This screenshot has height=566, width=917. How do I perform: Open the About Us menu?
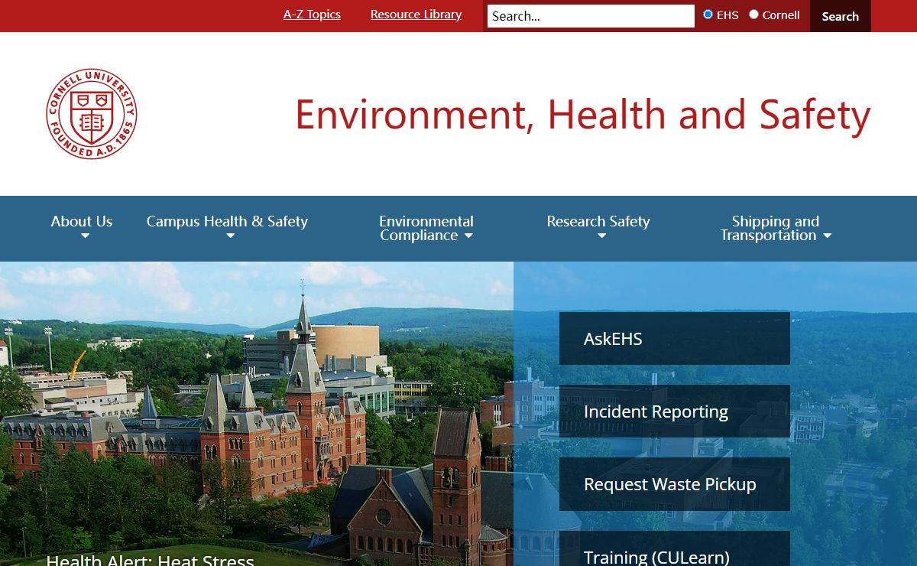[x=82, y=222]
